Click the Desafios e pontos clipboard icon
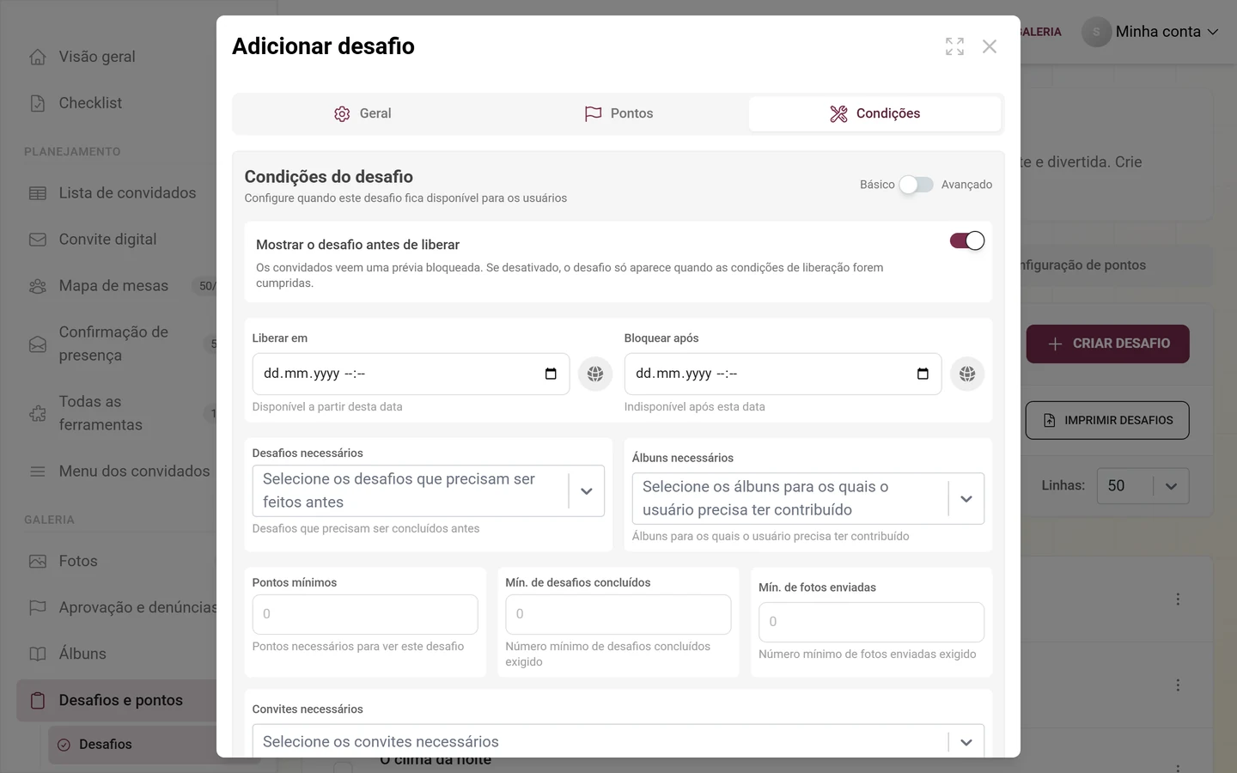This screenshot has height=773, width=1237. (38, 701)
